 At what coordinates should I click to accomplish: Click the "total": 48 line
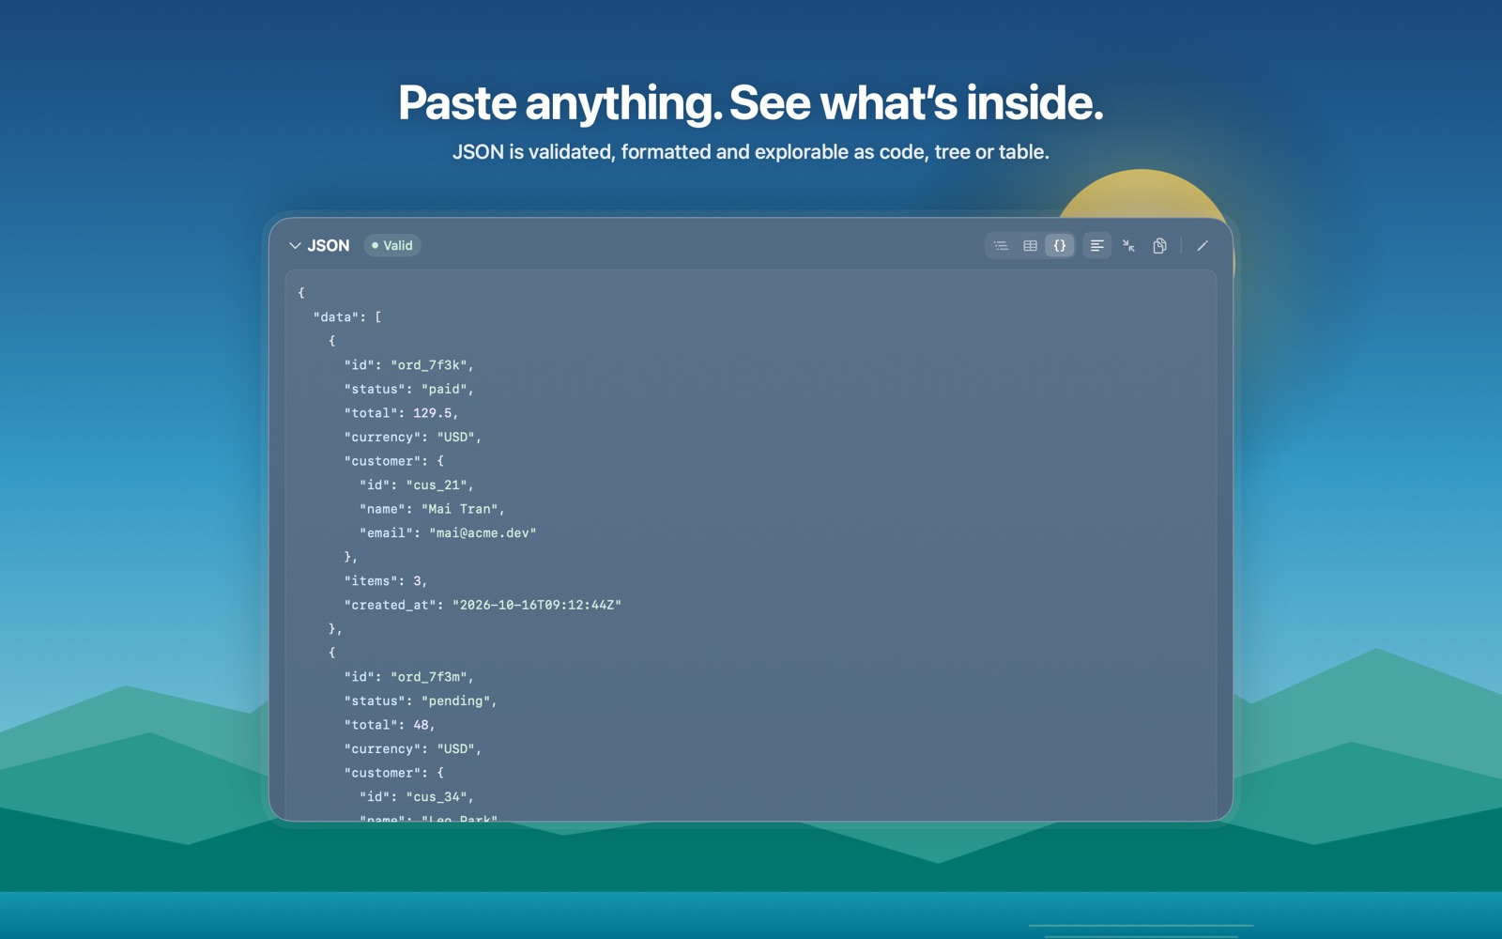click(x=390, y=725)
